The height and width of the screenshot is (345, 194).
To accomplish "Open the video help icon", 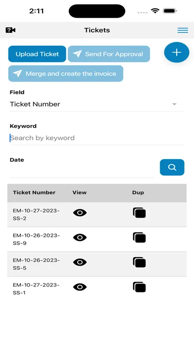I will pyautogui.click(x=10, y=30).
